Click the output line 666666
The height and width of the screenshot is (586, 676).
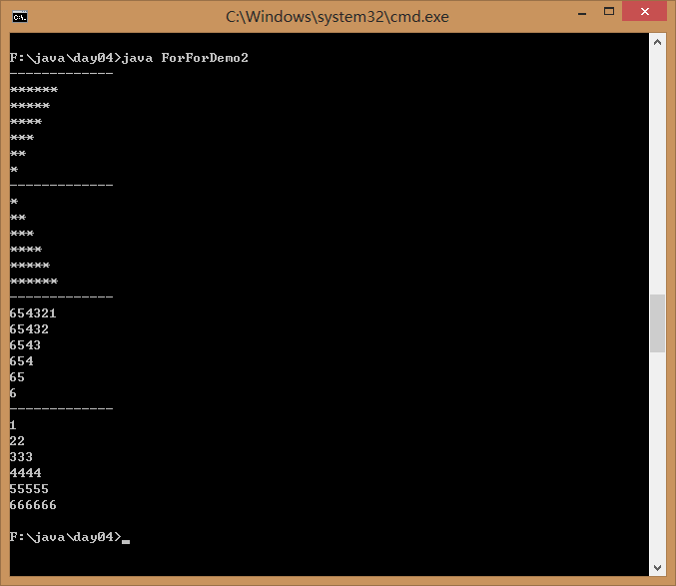(x=33, y=505)
